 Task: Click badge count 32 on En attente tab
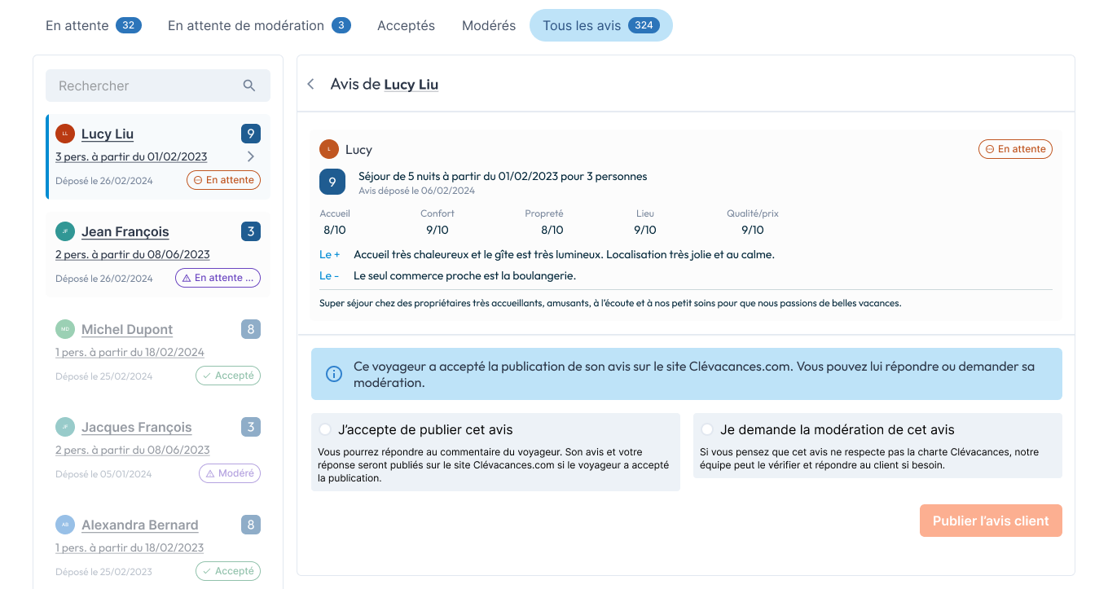coord(129,25)
